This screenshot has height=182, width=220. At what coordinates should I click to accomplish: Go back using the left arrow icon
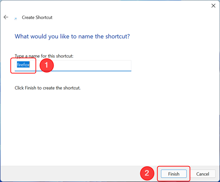[x=6, y=17]
